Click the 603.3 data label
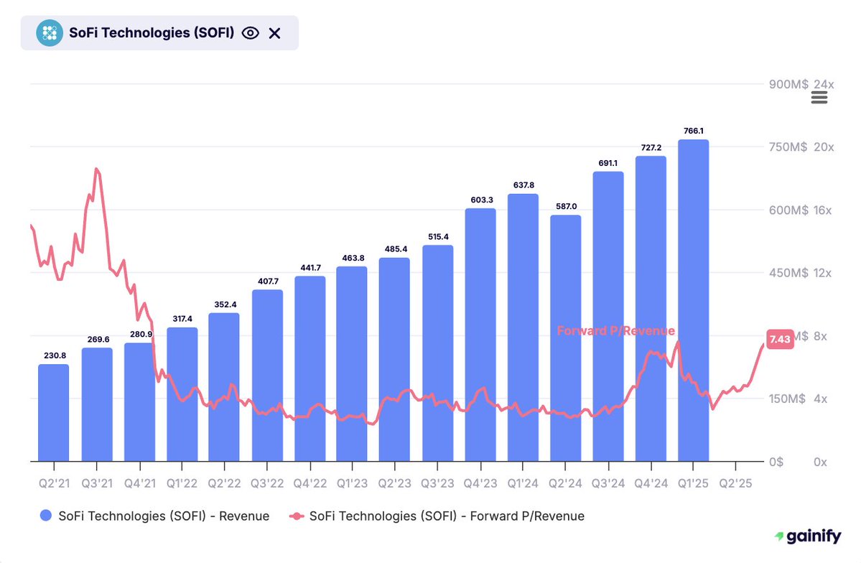 click(482, 200)
